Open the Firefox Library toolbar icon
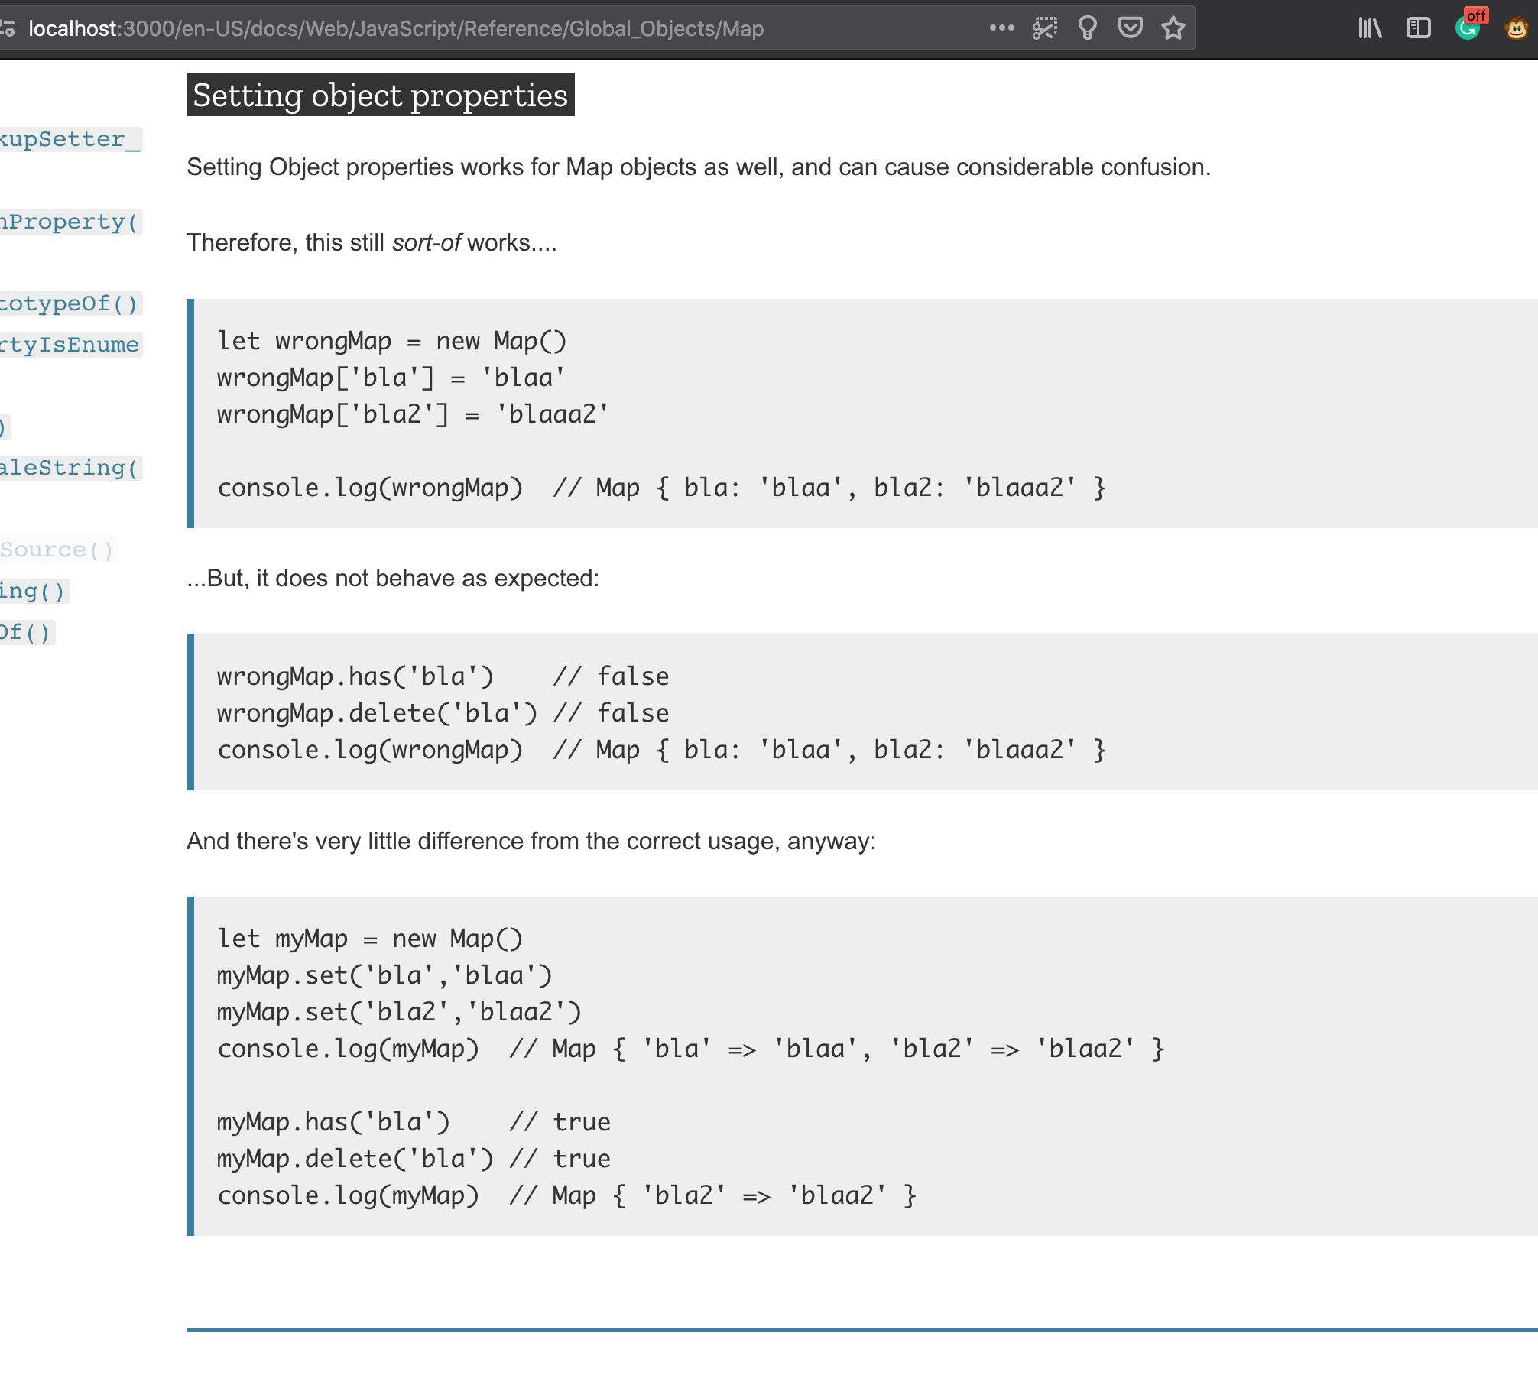This screenshot has height=1385, width=1538. [1369, 28]
